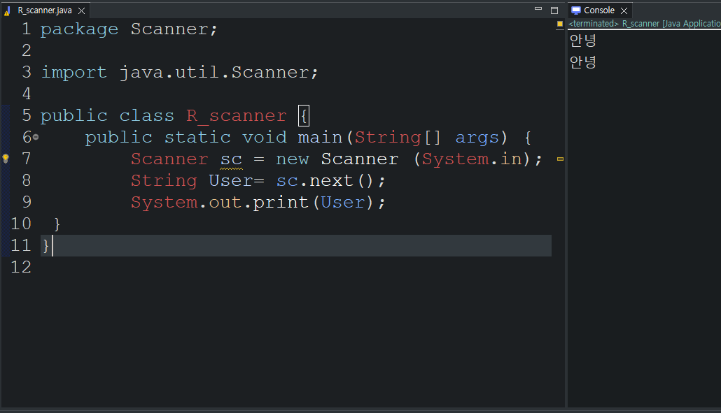Click 'import' keyword on line 3

74,72
